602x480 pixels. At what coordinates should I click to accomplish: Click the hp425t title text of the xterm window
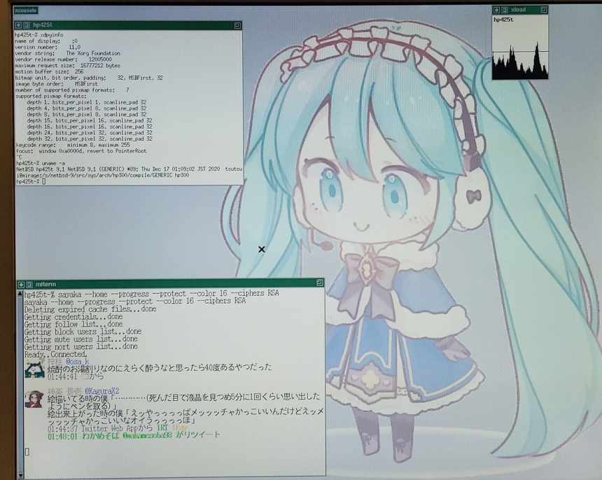(43, 25)
